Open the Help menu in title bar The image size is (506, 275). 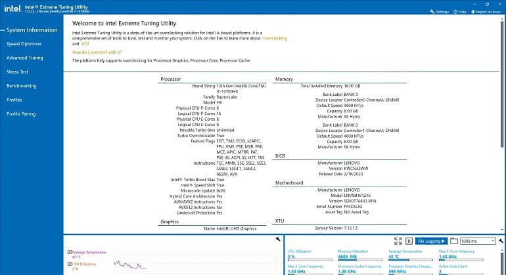coord(459,12)
